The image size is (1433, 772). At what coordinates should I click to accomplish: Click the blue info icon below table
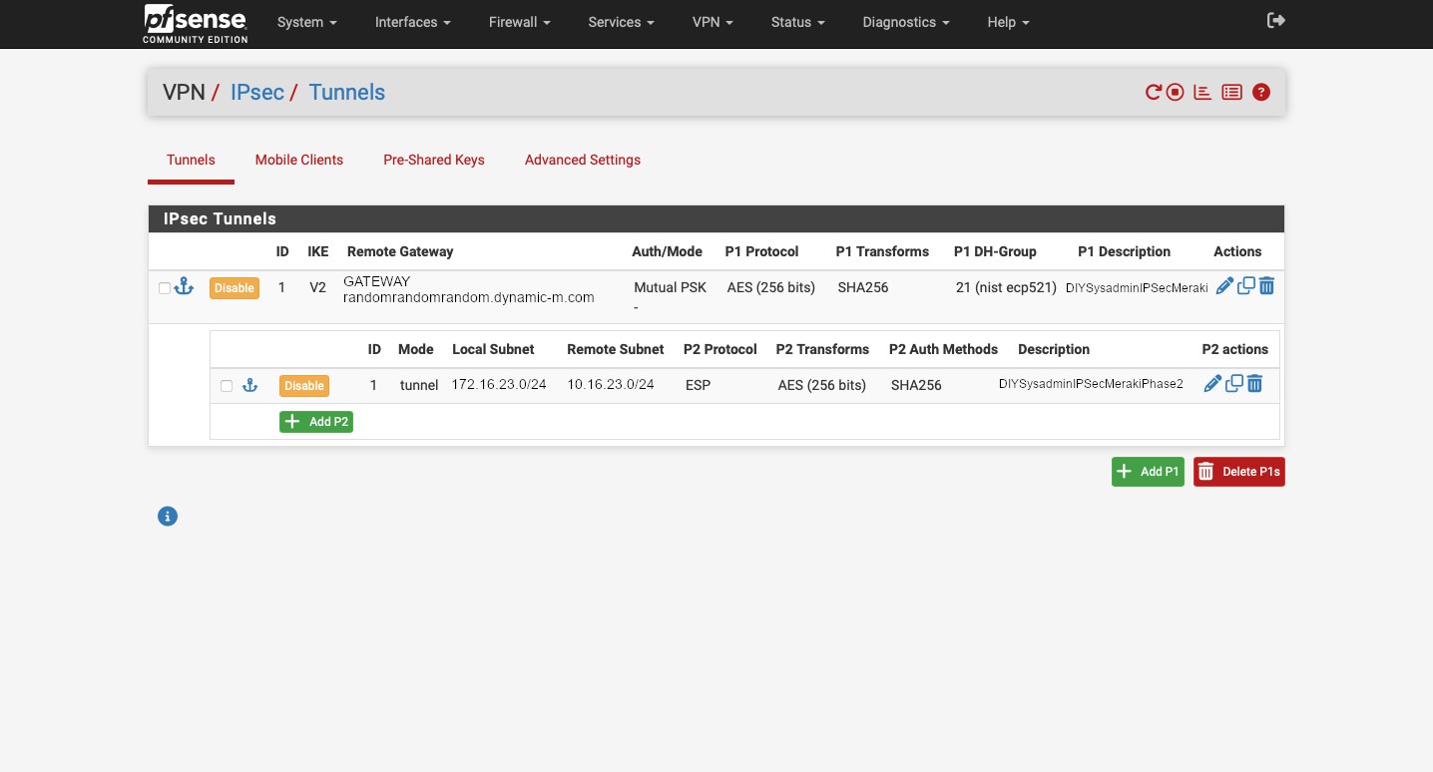coord(168,517)
